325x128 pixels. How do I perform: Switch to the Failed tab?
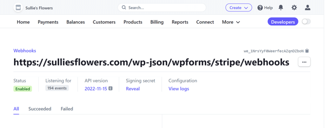[67, 109]
